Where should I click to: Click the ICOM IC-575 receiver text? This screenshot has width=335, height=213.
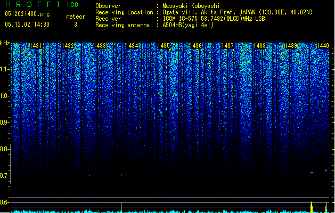tap(214, 19)
